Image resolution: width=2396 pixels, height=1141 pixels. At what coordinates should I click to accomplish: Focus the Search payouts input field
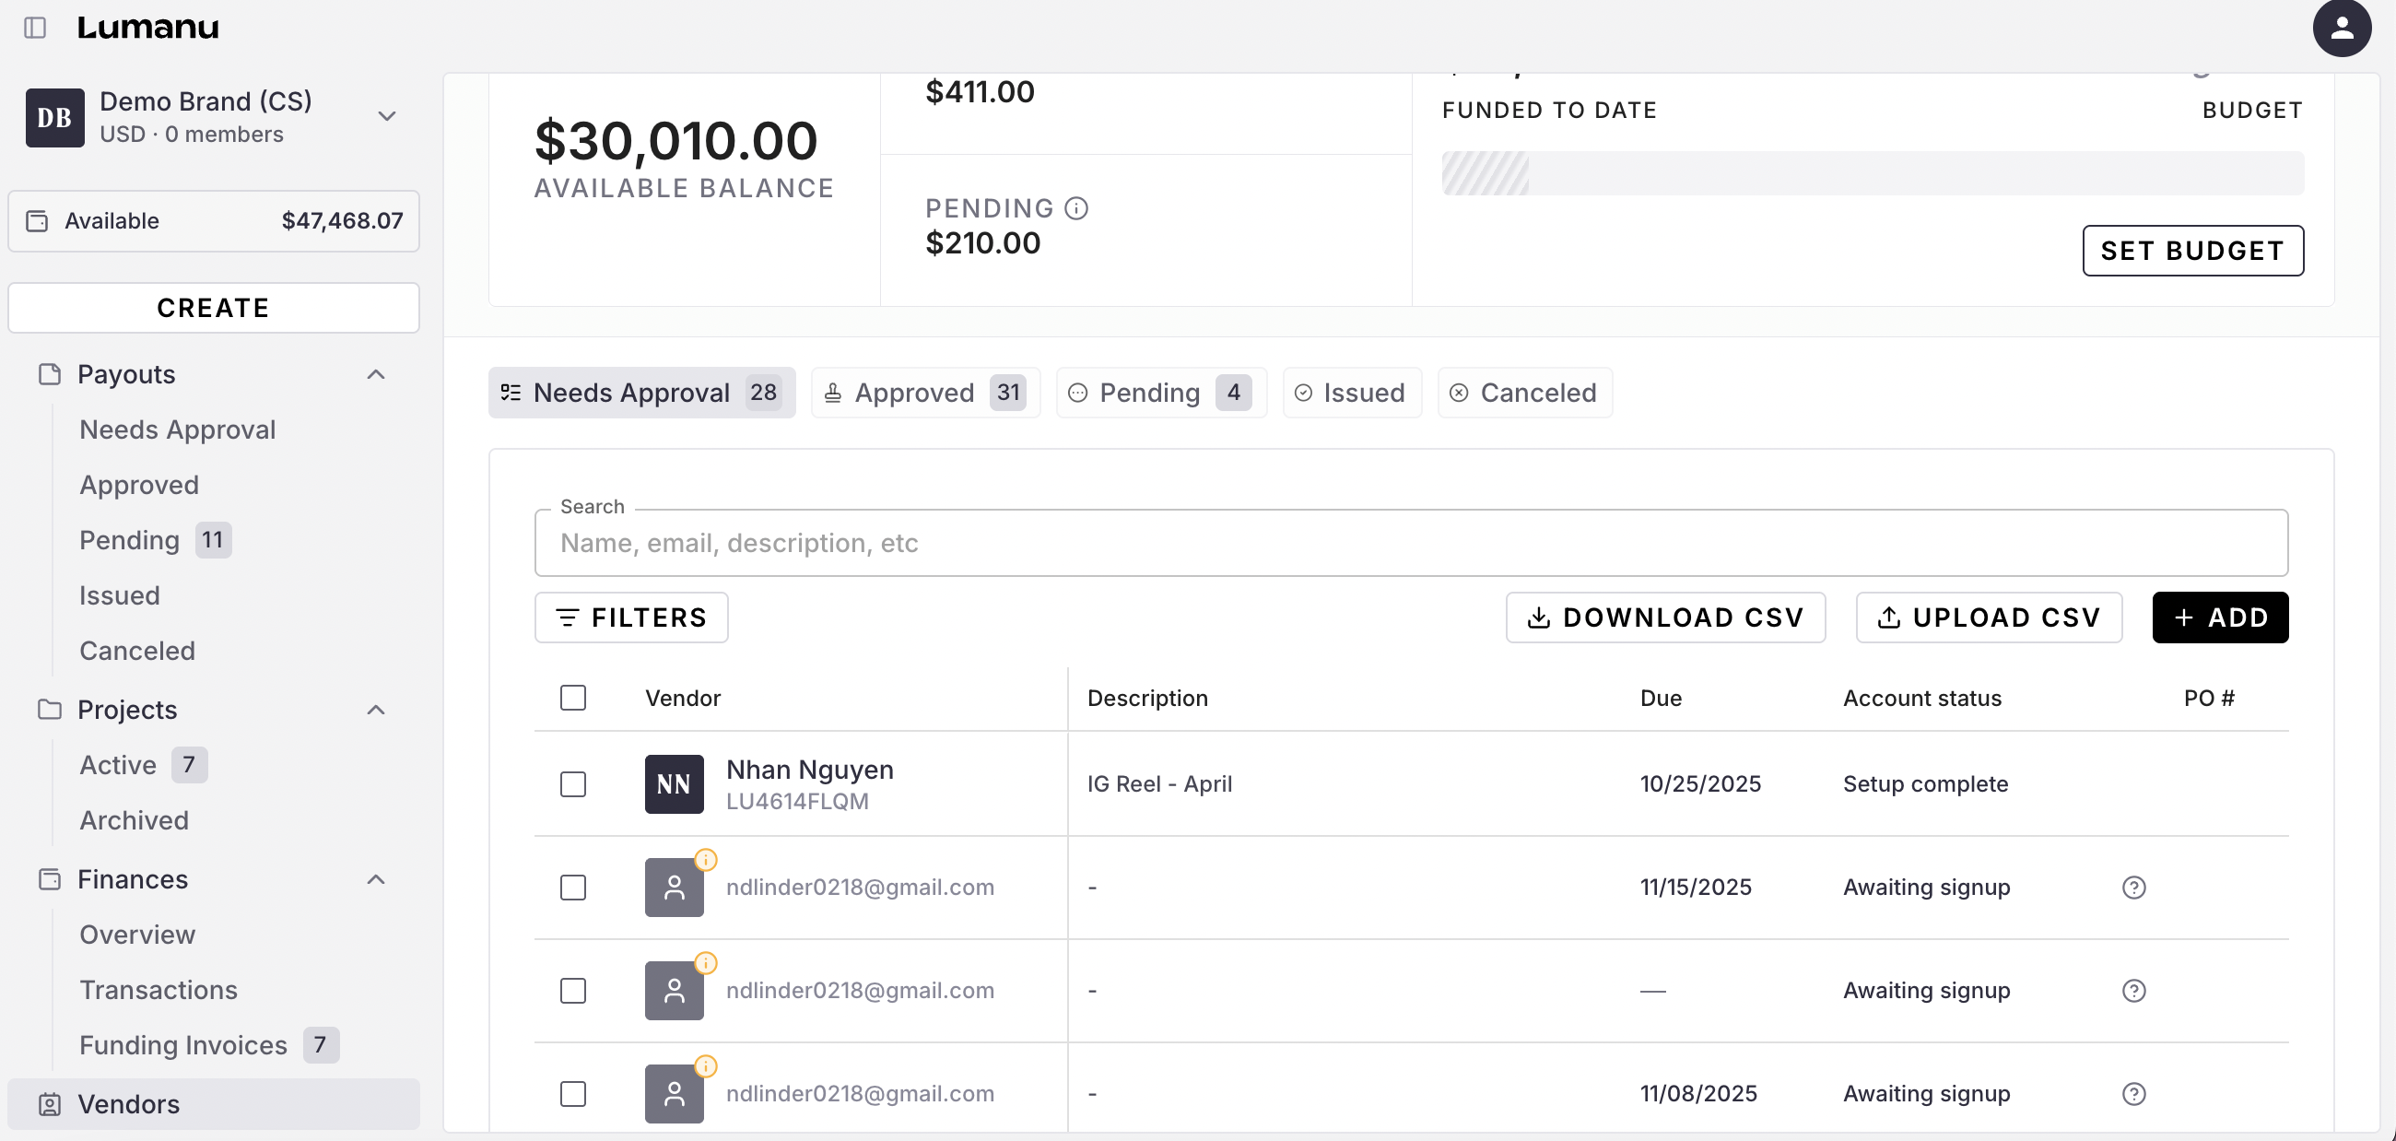tap(1410, 543)
